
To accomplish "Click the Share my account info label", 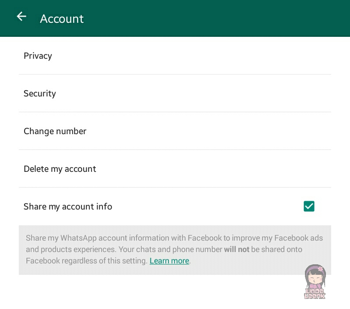I will coord(68,206).
